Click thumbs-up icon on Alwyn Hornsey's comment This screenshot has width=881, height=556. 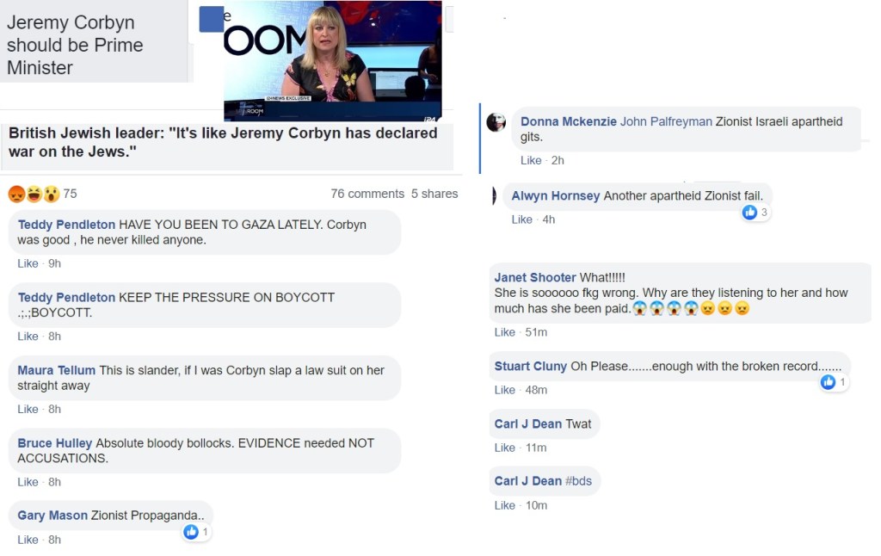click(749, 212)
